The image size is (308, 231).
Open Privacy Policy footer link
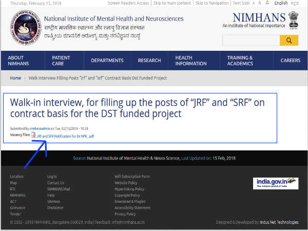click(x=125, y=214)
